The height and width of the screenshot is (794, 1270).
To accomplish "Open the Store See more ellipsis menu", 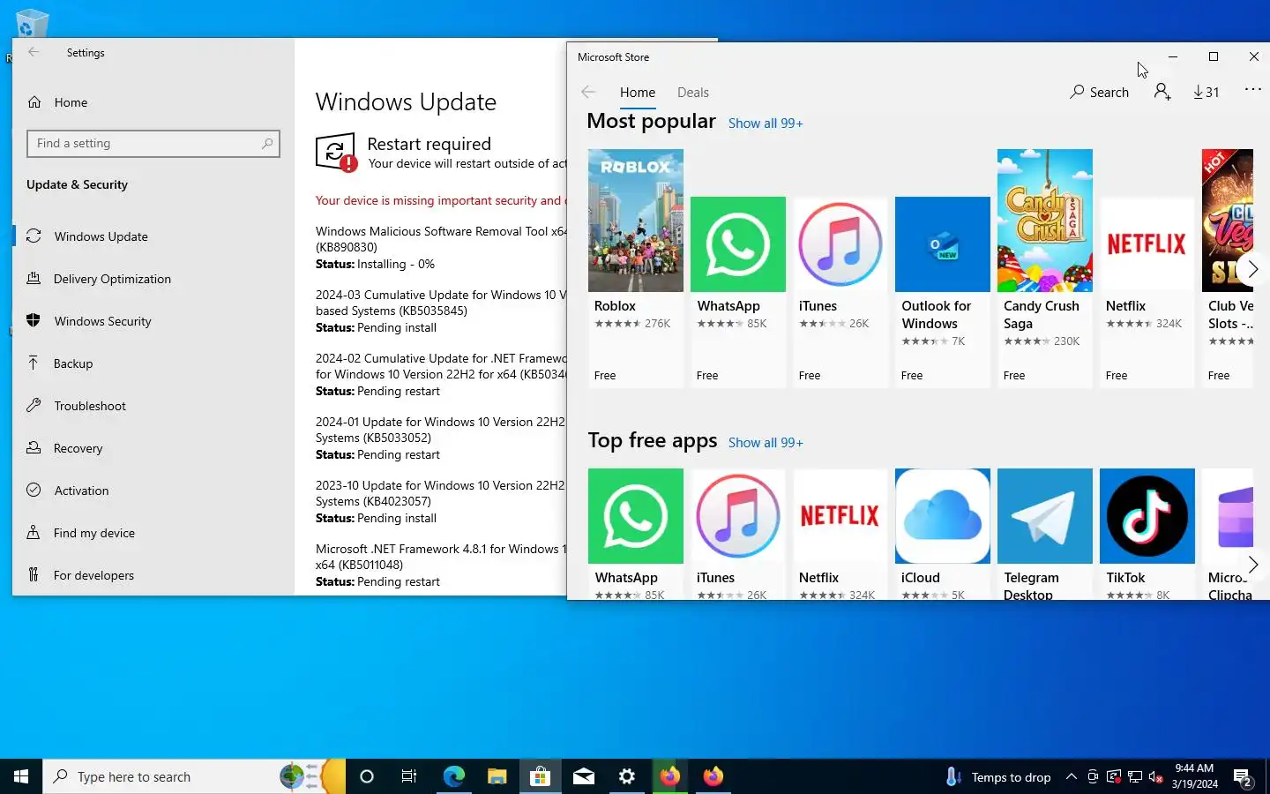I will (1252, 90).
